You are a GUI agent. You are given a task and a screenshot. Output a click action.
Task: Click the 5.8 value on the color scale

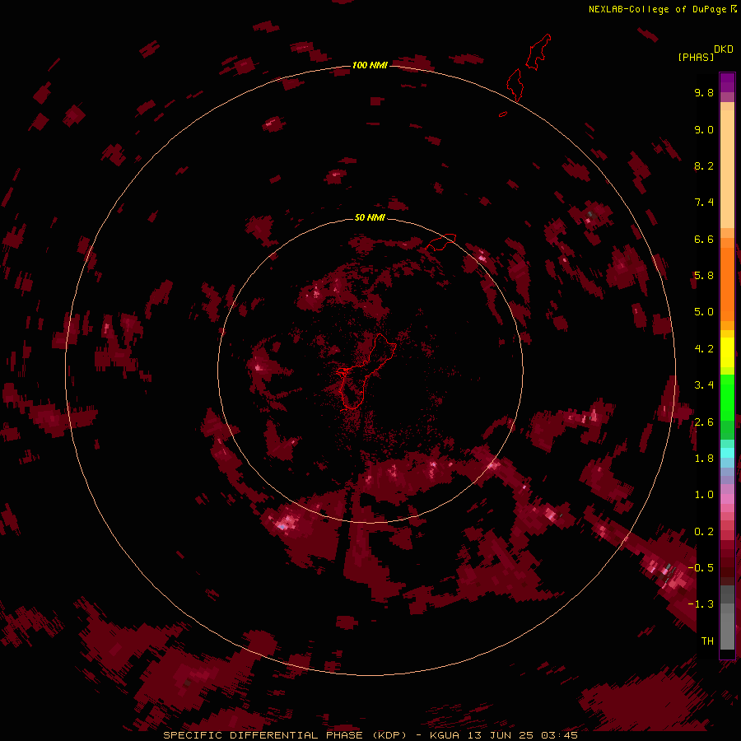[704, 275]
